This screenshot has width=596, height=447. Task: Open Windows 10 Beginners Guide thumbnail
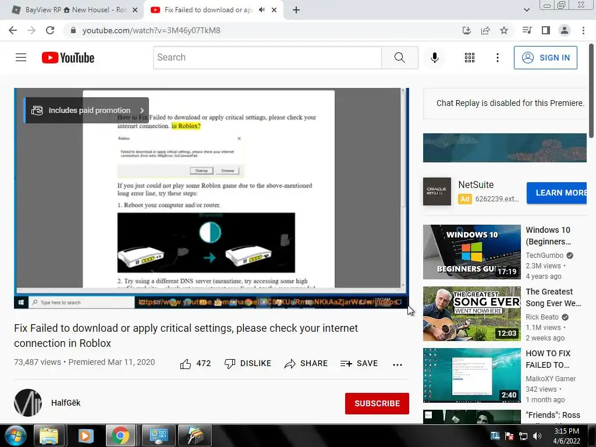pyautogui.click(x=471, y=252)
